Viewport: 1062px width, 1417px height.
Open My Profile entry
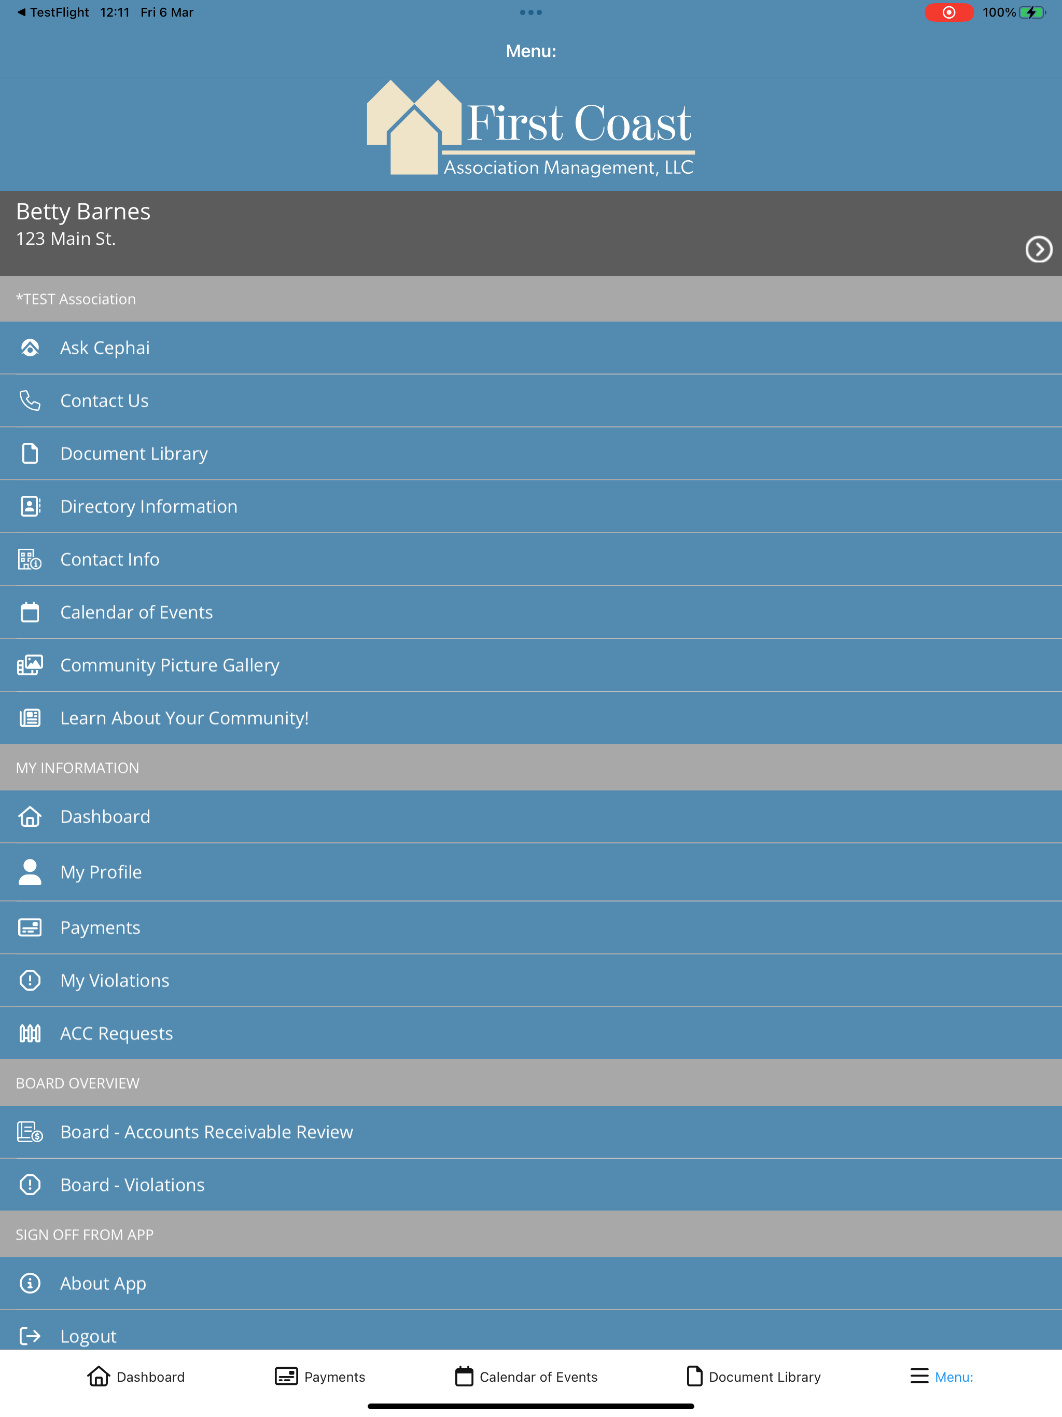coord(531,872)
